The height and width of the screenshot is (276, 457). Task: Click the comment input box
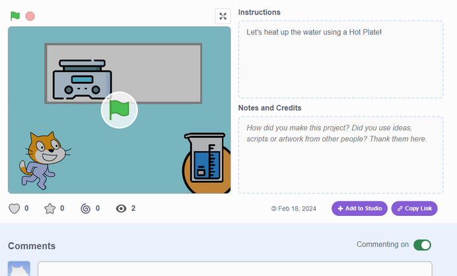235,269
